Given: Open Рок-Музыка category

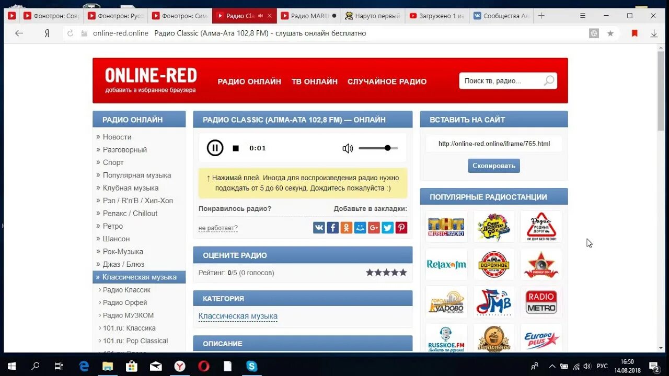Looking at the screenshot, I should [123, 252].
